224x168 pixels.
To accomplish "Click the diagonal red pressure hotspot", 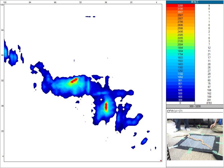I will 74,80.
